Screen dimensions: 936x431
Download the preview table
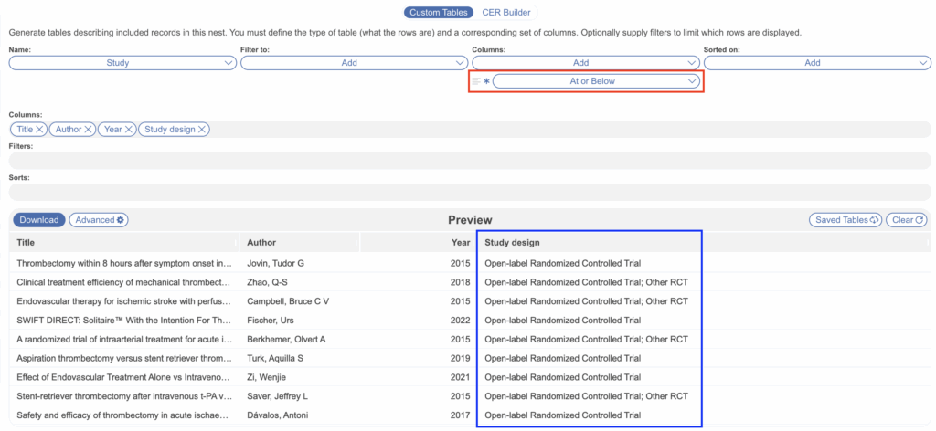pos(38,220)
